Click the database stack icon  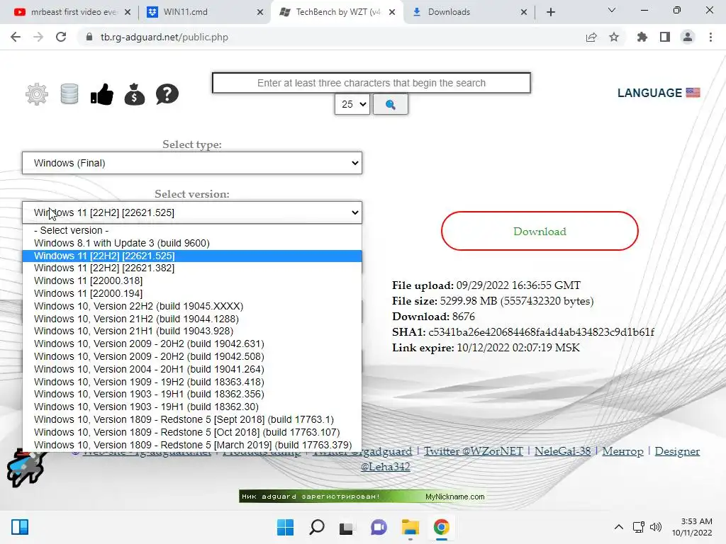pos(69,94)
